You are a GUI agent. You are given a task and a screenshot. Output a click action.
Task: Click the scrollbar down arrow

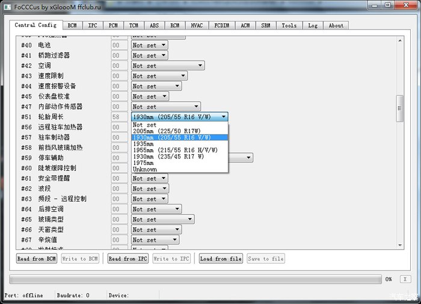point(399,245)
